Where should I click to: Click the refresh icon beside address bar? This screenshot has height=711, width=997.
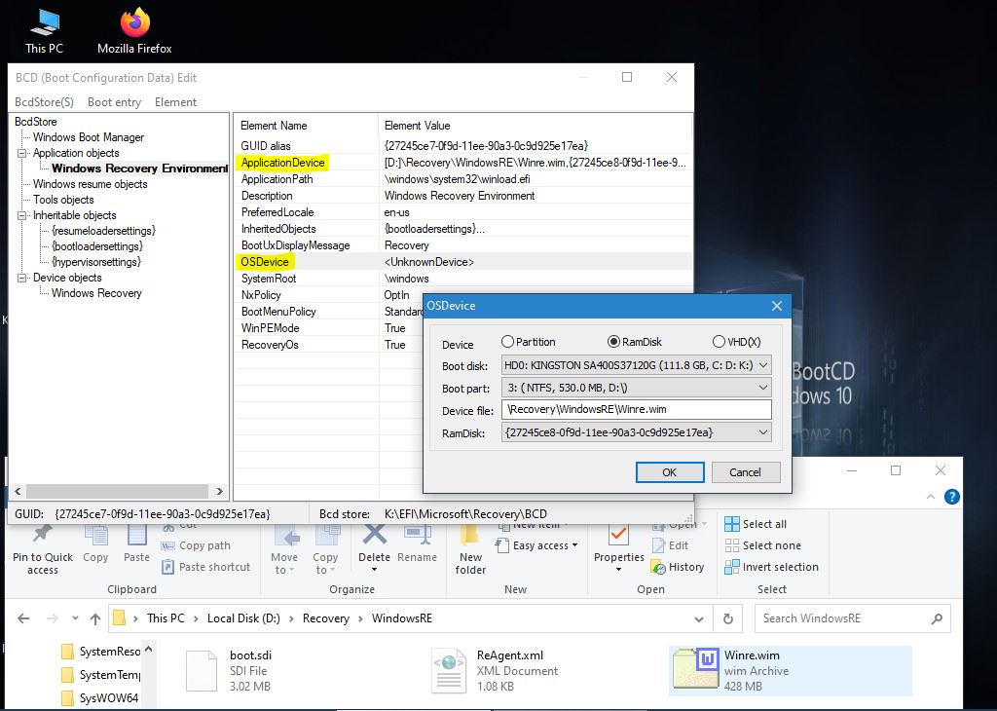[727, 618]
